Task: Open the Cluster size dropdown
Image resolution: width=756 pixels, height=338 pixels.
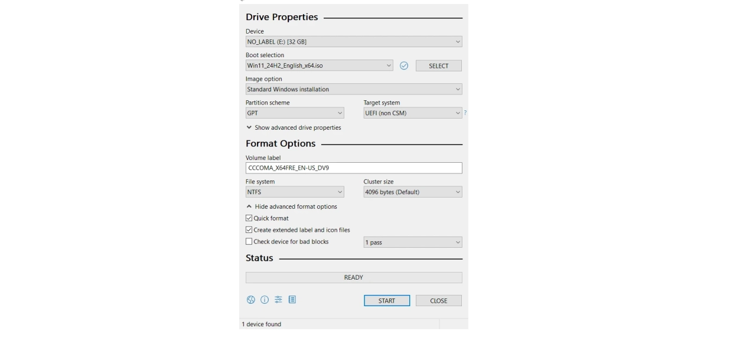Action: coord(412,192)
